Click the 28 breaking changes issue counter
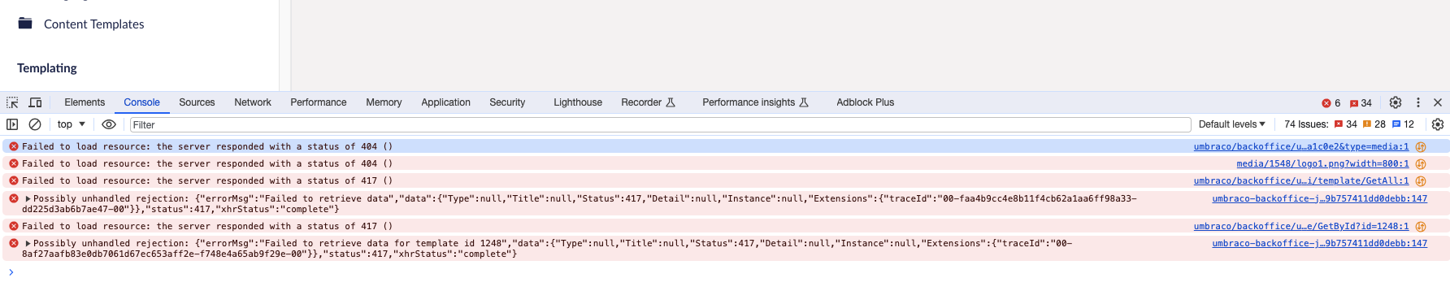This screenshot has height=304, width=1450. pos(1374,124)
